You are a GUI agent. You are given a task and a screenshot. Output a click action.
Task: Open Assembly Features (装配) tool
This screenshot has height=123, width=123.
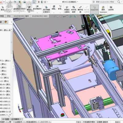click(x=54, y=8)
